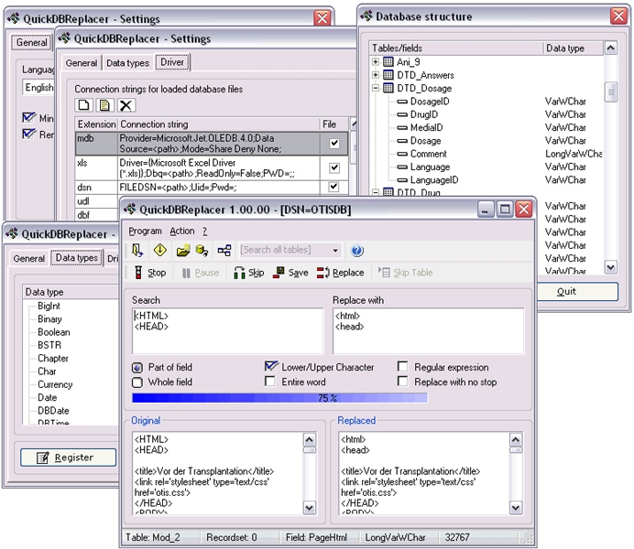Stop the search with the Stop button
The height and width of the screenshot is (549, 634).
tap(149, 273)
